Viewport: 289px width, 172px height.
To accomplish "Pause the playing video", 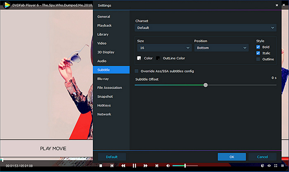I will click(x=134, y=166).
